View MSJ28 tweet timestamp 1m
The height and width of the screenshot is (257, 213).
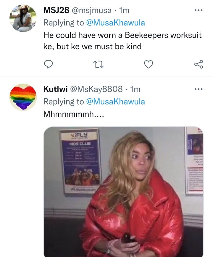coord(124,10)
